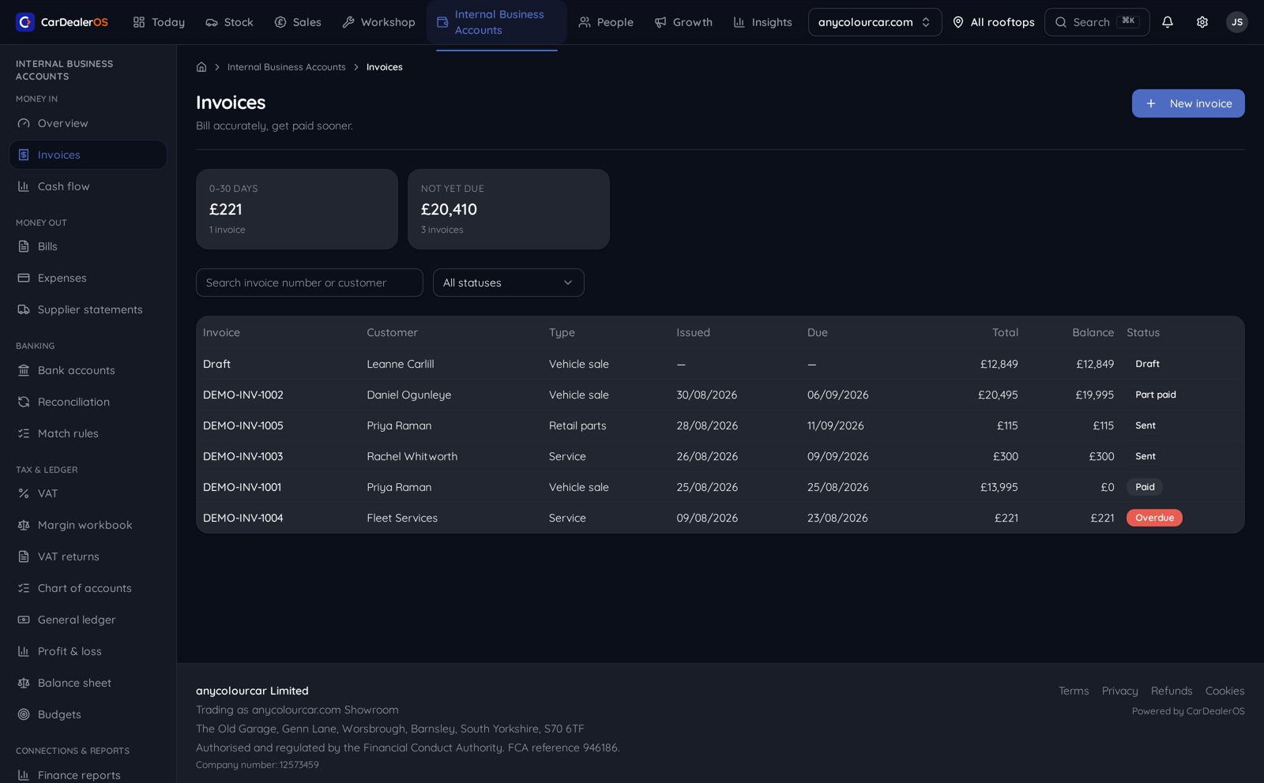Select the 0-30 days £221 card
Viewport: 1264px width, 783px height.
pyautogui.click(x=297, y=209)
